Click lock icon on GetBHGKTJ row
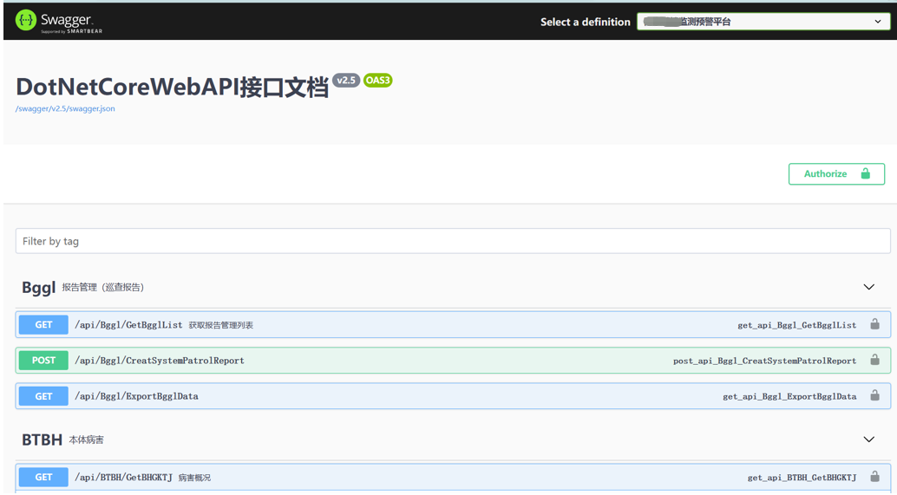 (x=874, y=476)
